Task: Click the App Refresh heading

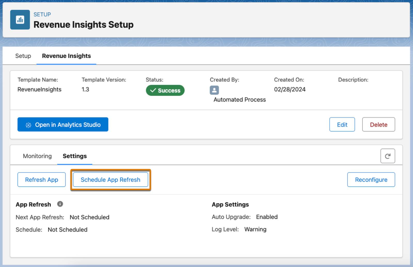Action: click(x=33, y=204)
